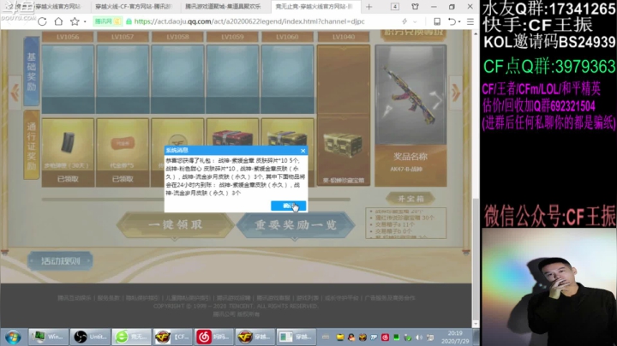
Task: Click the 腾讯网 site badge in address bar
Action: (106, 21)
